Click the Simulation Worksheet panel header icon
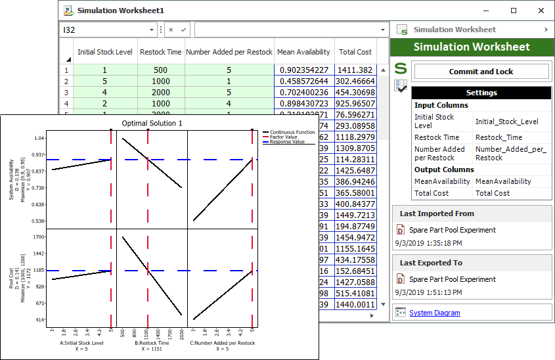This screenshot has width=555, height=360. pos(403,30)
